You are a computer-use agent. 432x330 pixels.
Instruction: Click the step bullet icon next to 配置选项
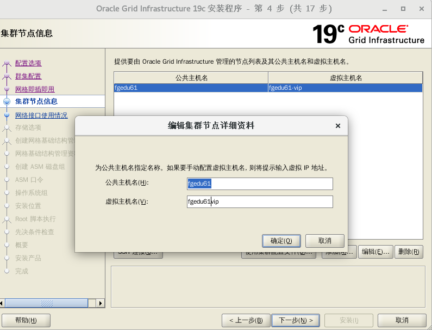pyautogui.click(x=7, y=63)
